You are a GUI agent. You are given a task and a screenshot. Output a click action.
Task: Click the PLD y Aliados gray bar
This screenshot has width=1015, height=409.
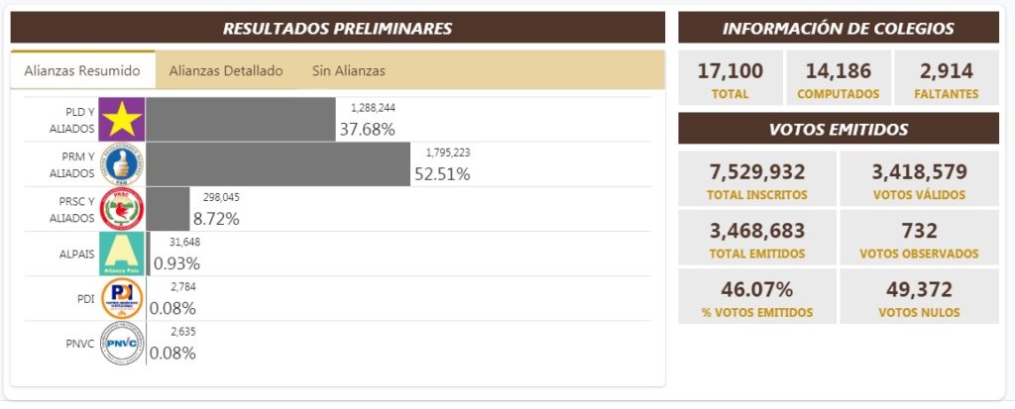(x=241, y=119)
